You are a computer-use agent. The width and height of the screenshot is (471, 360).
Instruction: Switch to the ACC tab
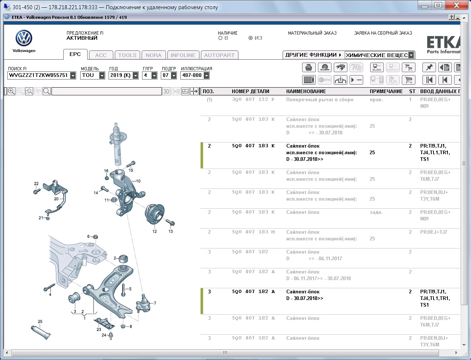tap(101, 55)
